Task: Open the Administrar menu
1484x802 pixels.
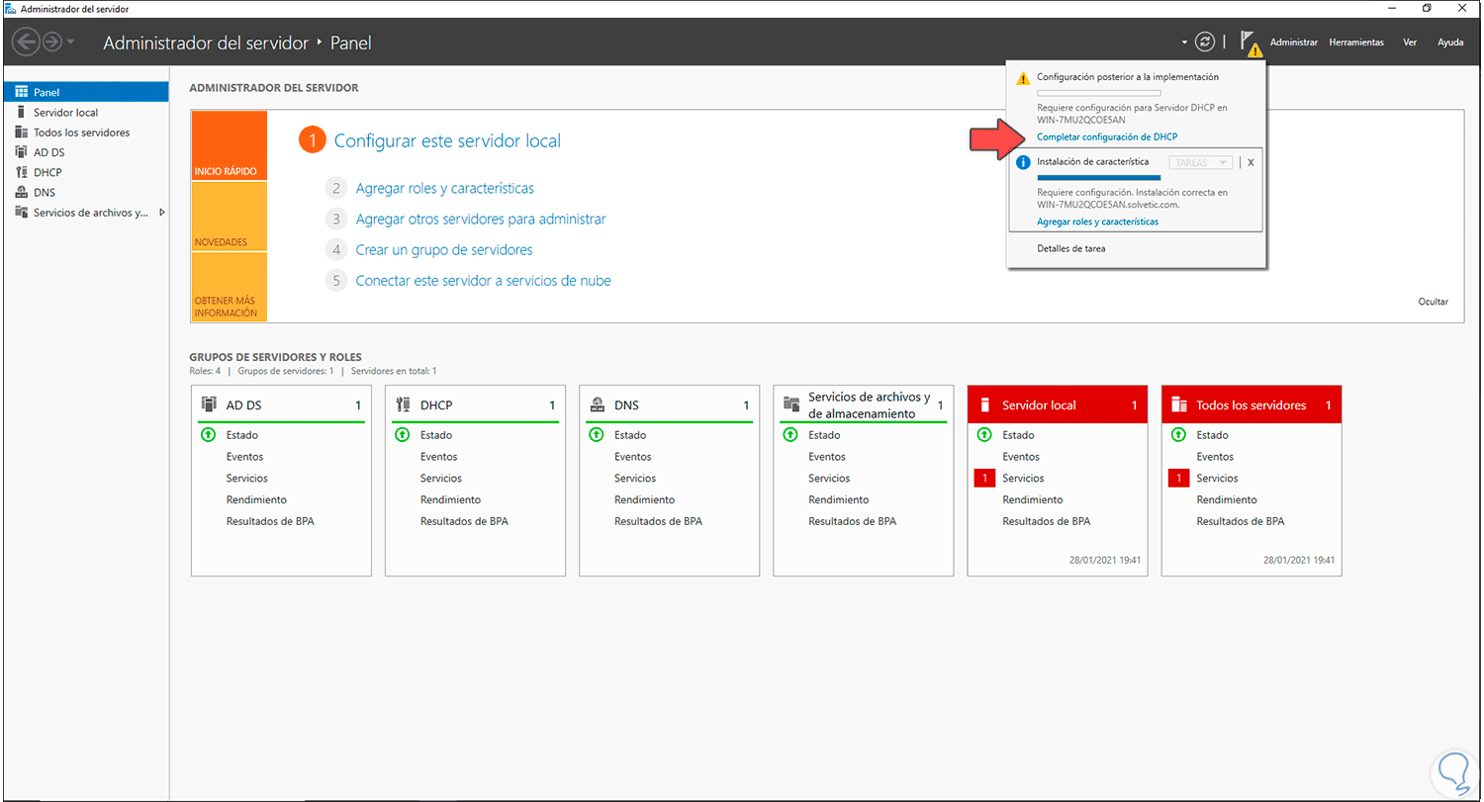Action: [x=1294, y=43]
